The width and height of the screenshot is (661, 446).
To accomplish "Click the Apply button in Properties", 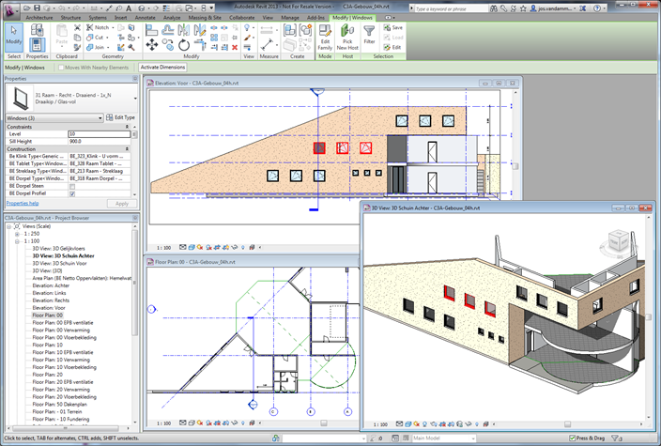I will click(122, 204).
